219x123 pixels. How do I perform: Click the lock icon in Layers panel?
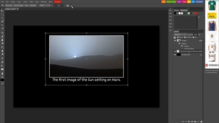pyautogui.click(x=175, y=37)
